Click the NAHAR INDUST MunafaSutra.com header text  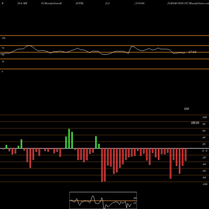click(x=188, y=3)
